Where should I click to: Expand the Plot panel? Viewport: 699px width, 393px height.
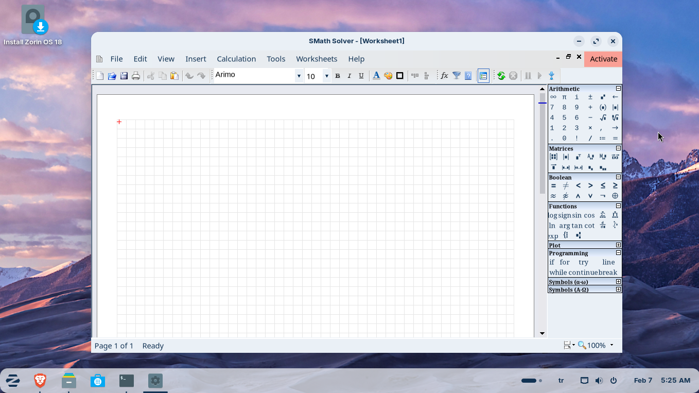(x=618, y=245)
